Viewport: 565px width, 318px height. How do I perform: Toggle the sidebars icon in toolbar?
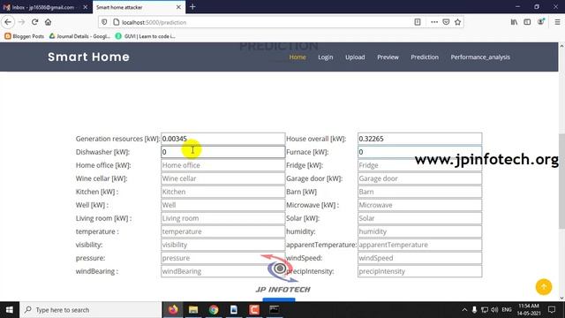[x=527, y=22]
